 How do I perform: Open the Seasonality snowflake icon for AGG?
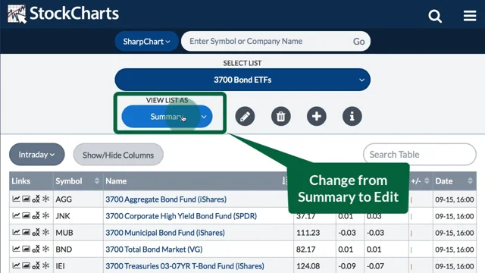click(x=45, y=199)
